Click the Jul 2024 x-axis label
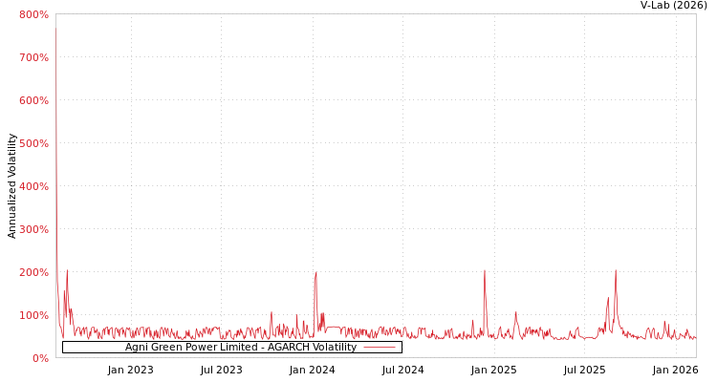The image size is (717, 382). click(402, 370)
